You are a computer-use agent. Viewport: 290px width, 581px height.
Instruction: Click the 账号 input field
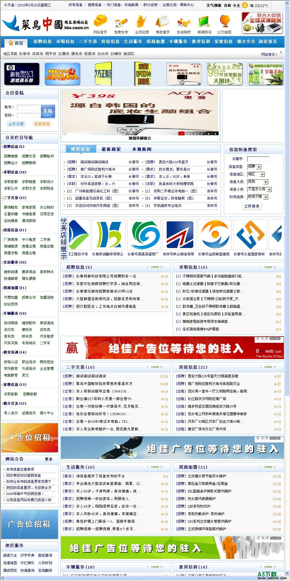(x=28, y=107)
